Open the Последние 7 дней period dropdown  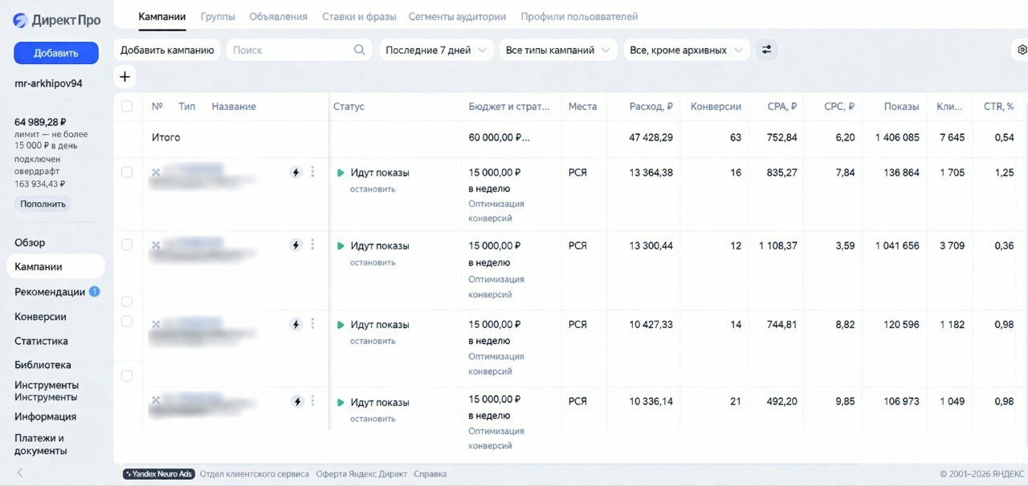tap(436, 50)
